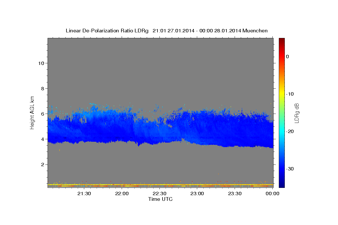Click the colorbar value -20
Viewport: 338px width, 225px height.
coord(290,131)
